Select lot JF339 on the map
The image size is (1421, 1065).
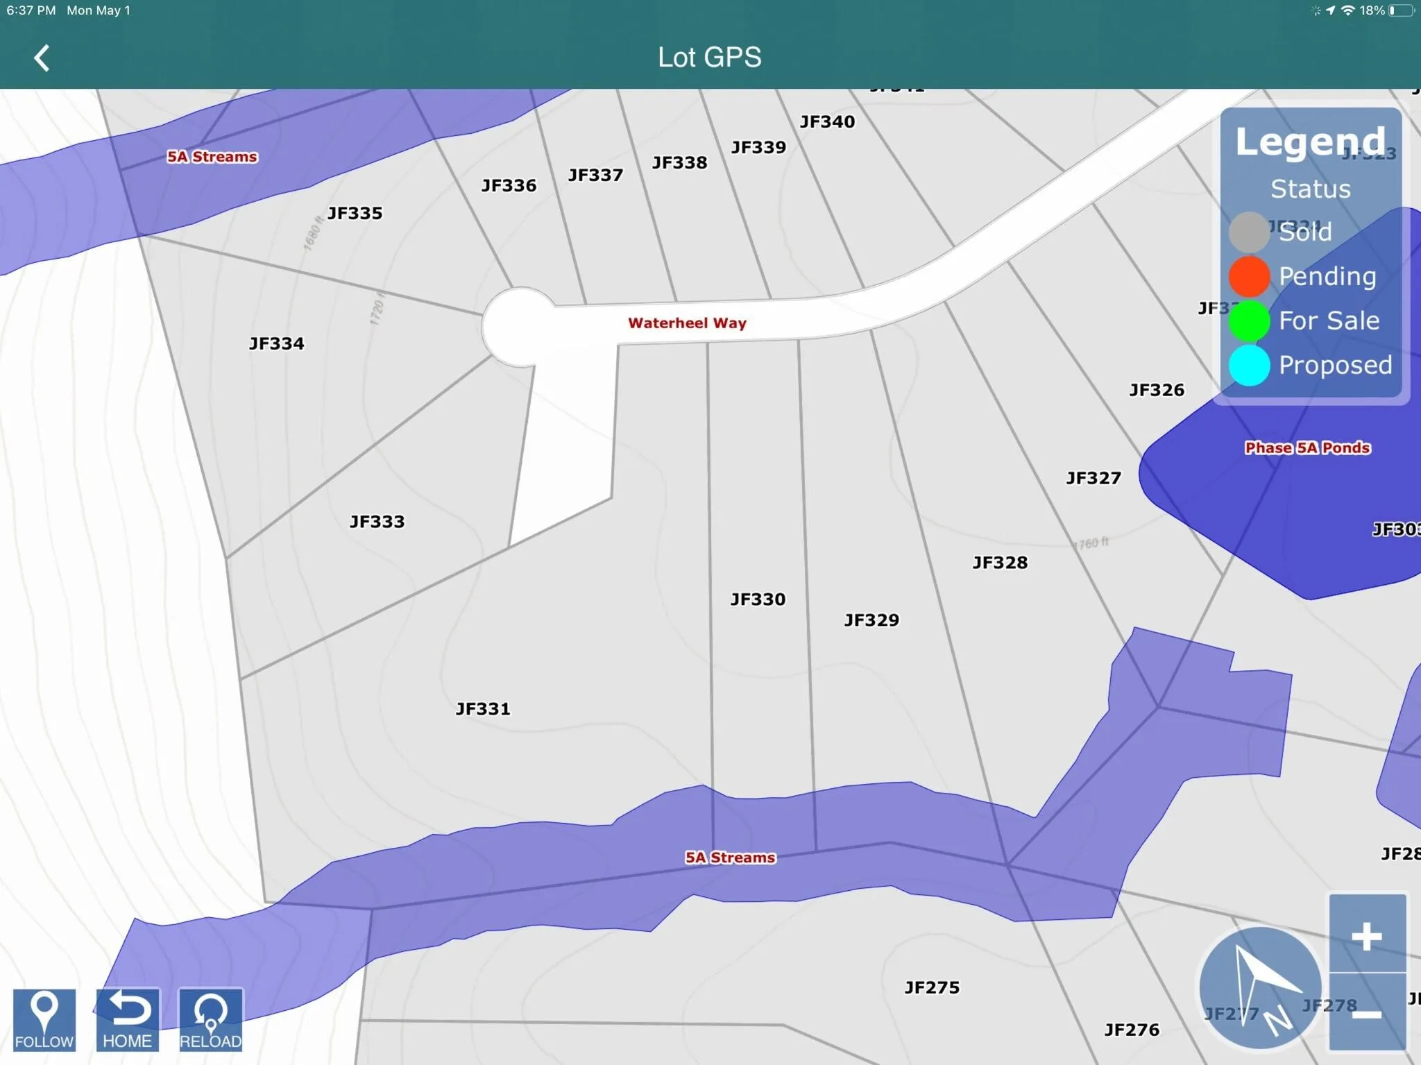coord(758,146)
